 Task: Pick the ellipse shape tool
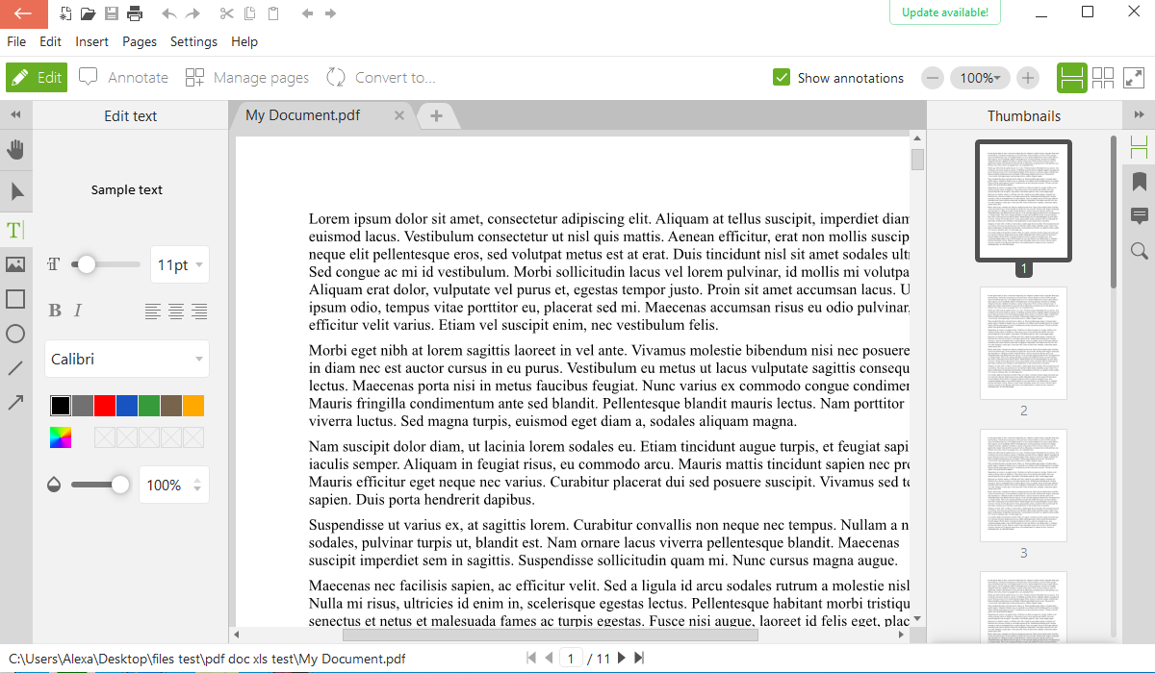coord(15,334)
